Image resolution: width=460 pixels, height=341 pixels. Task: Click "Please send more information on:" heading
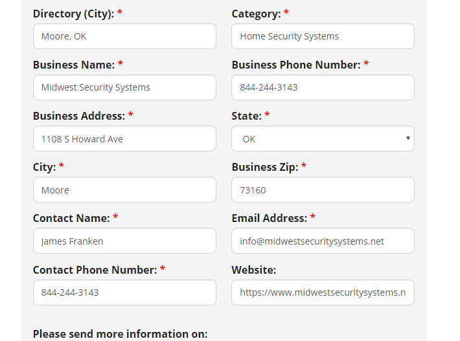120,334
